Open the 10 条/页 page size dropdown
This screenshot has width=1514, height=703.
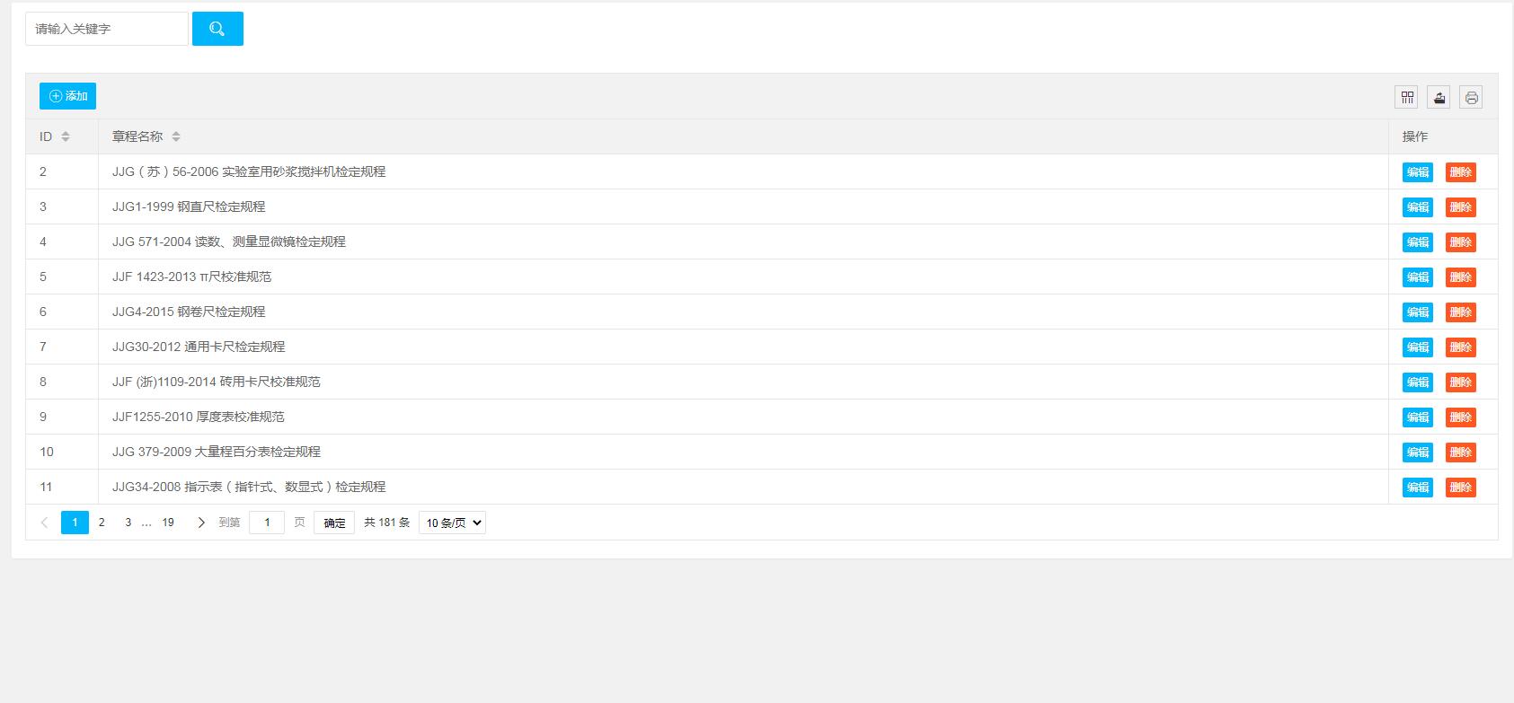coord(452,523)
